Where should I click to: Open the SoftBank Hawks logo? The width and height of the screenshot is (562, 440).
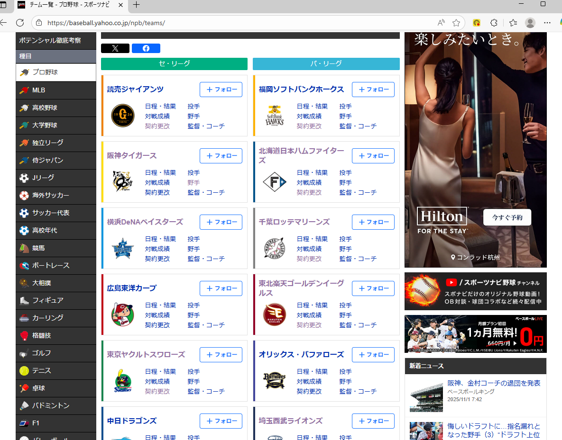tap(275, 116)
